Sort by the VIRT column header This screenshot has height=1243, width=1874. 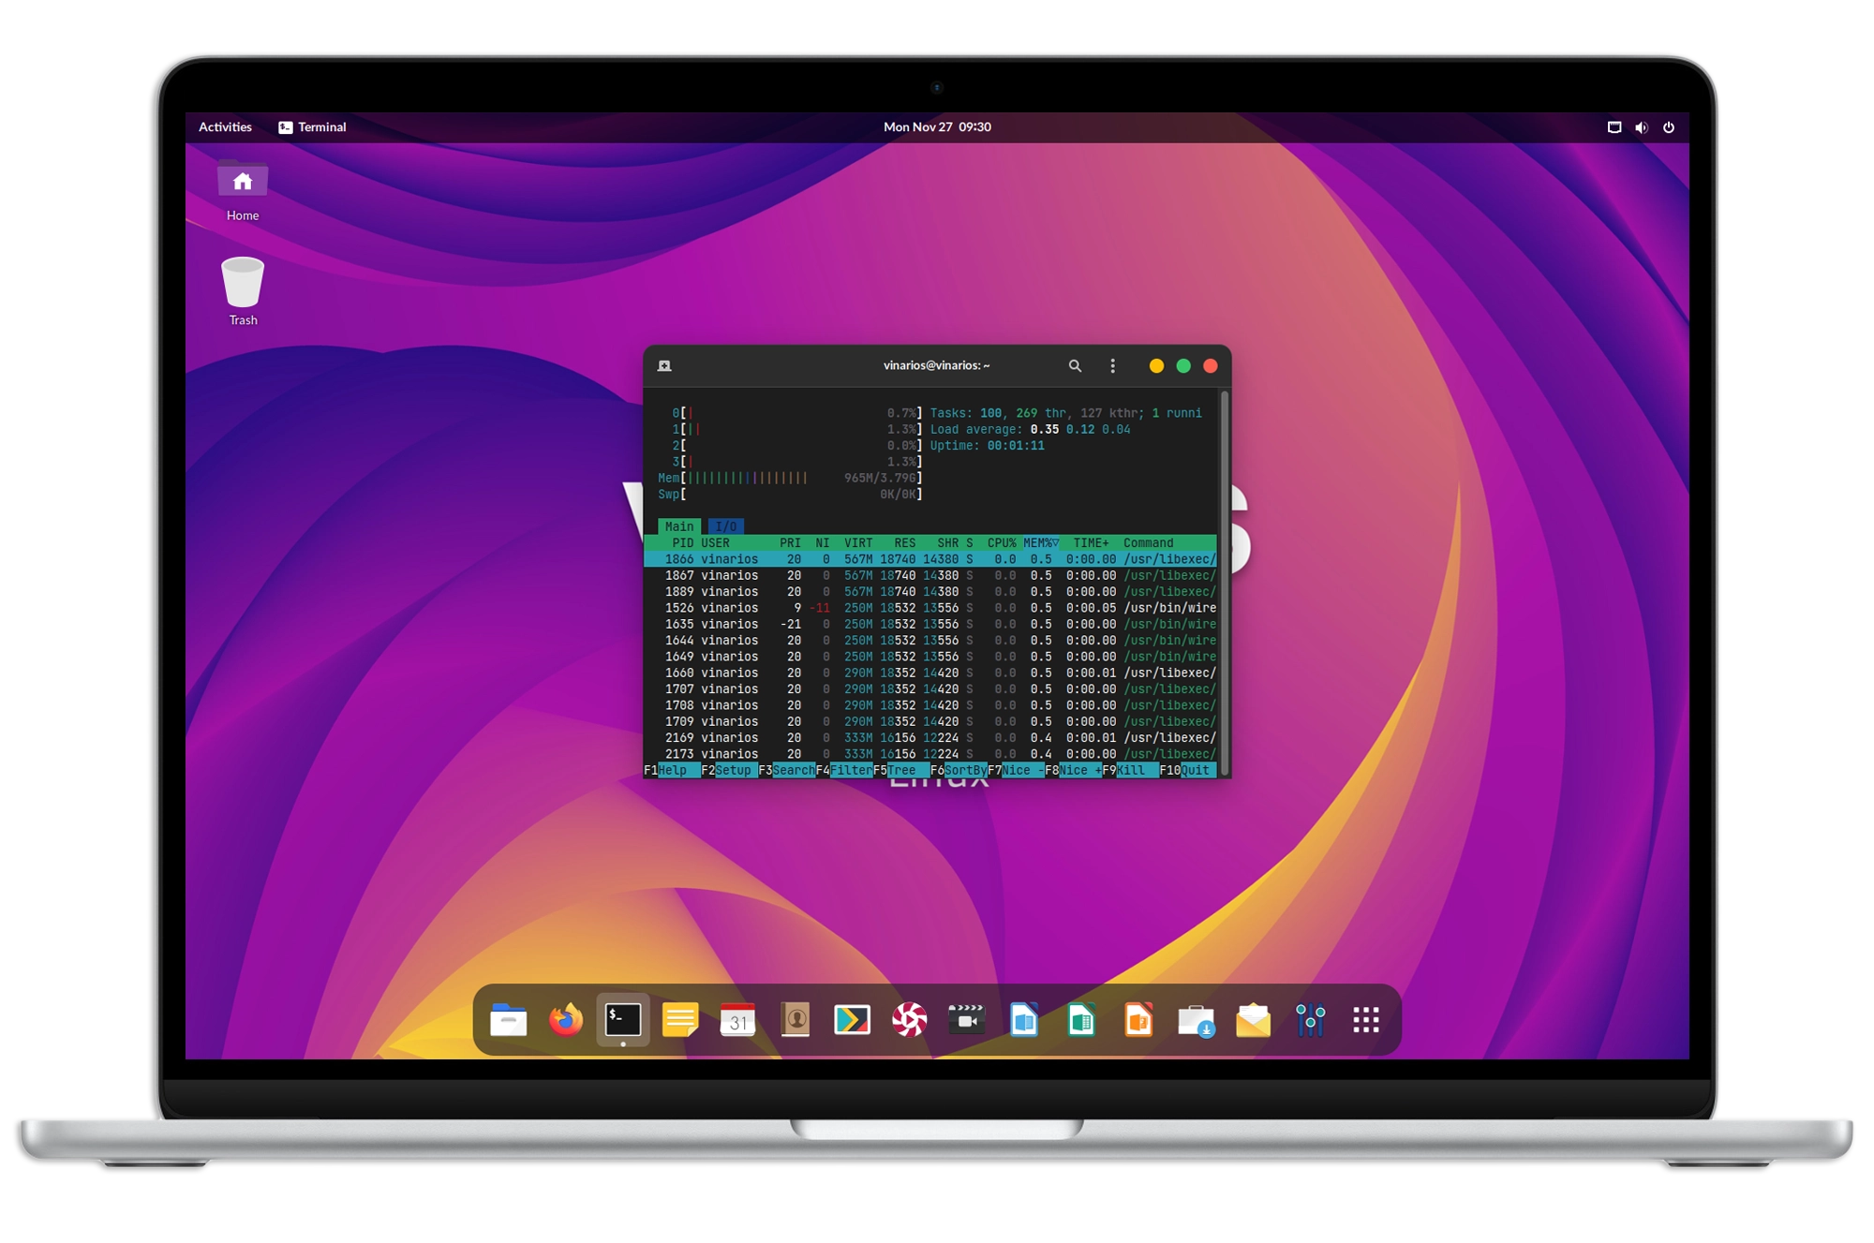(858, 543)
